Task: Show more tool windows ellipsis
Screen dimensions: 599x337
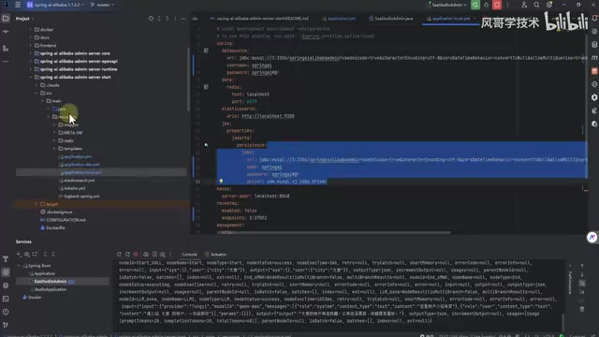Action: pyautogui.click(x=6, y=62)
